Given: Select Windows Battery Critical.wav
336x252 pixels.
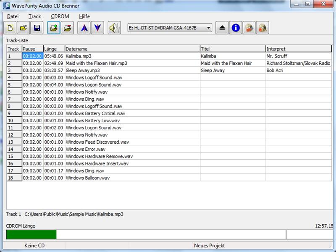Looking at the screenshot, I should coord(95,113).
